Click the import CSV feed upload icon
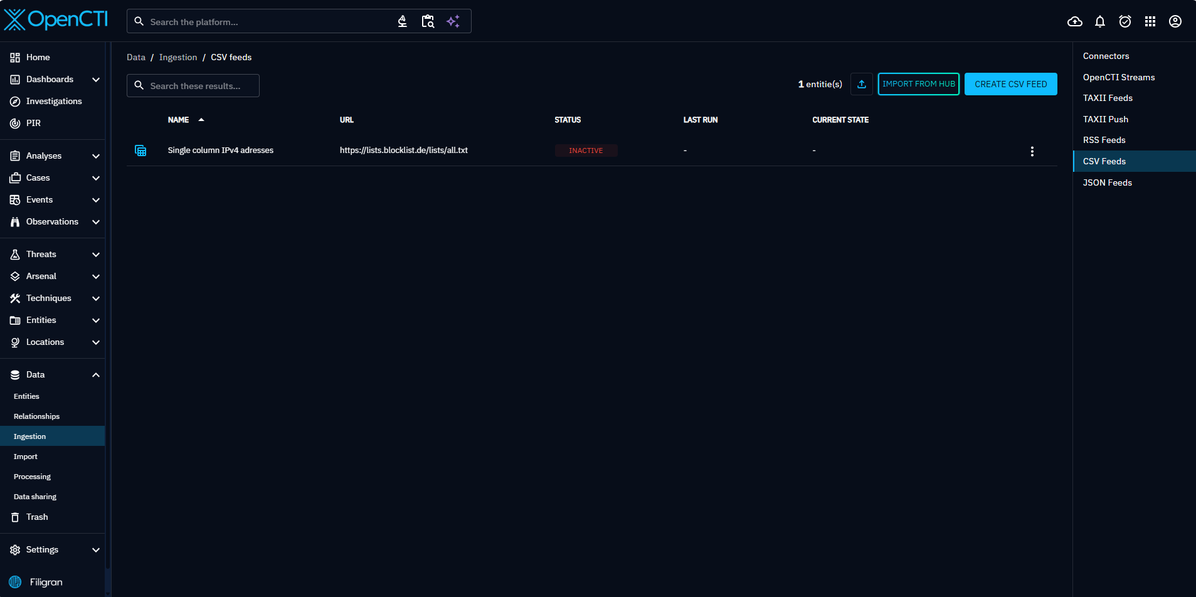Viewport: 1196px width, 597px height. pyautogui.click(x=861, y=84)
